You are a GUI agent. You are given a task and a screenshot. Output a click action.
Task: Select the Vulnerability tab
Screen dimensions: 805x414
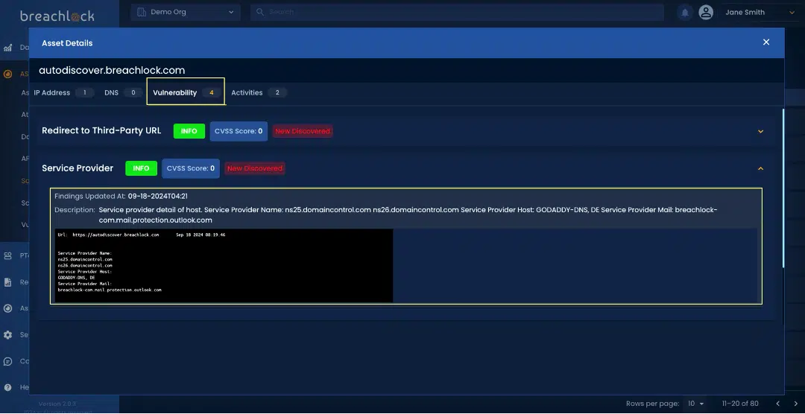(x=186, y=92)
